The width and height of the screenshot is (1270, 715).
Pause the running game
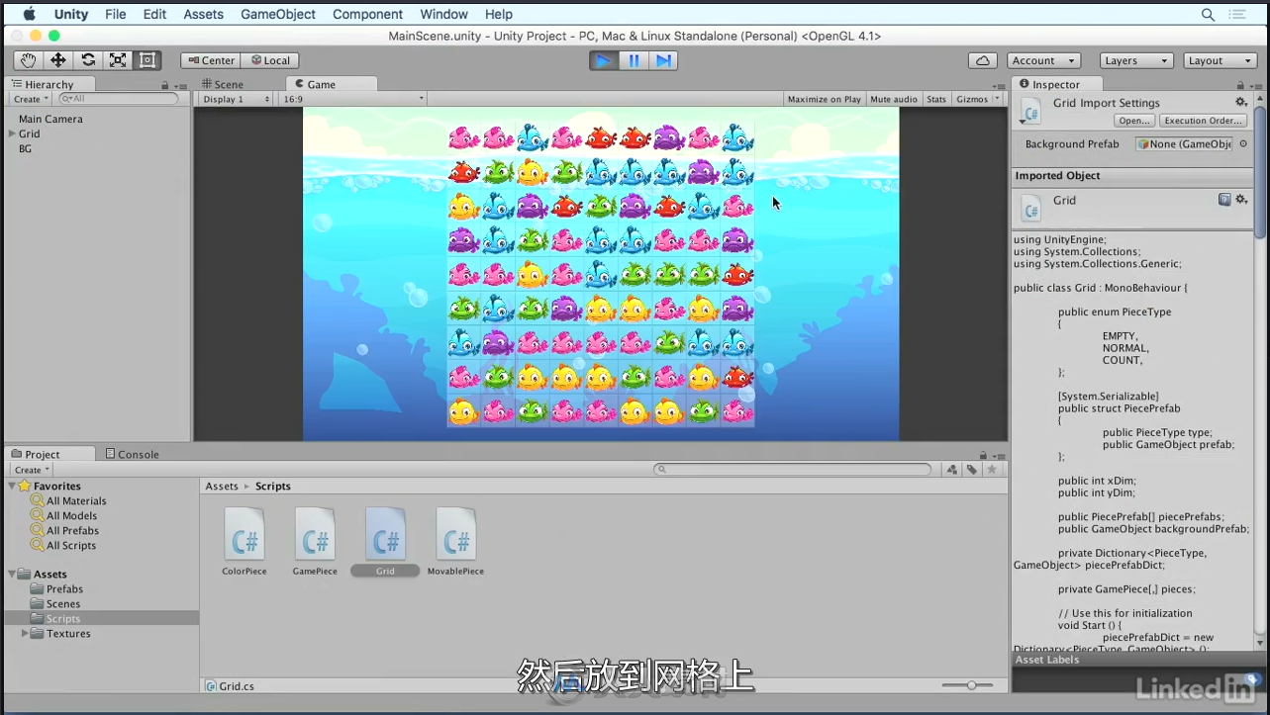tap(634, 60)
